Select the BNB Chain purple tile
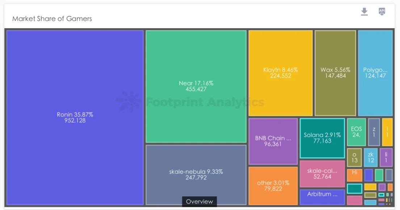Viewport: 400px width, 210px height. coord(273,141)
